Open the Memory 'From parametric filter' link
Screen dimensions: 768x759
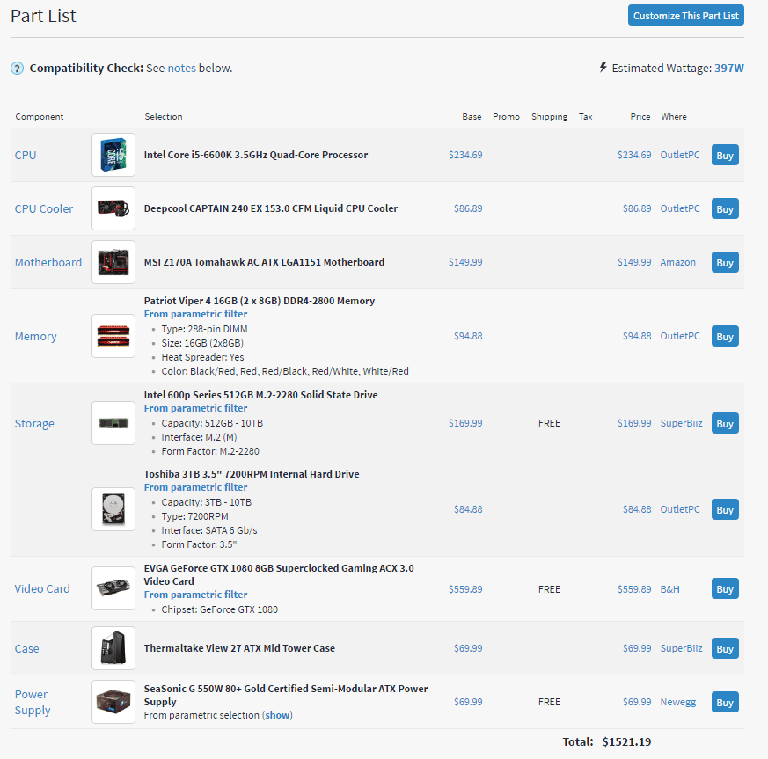click(x=195, y=314)
